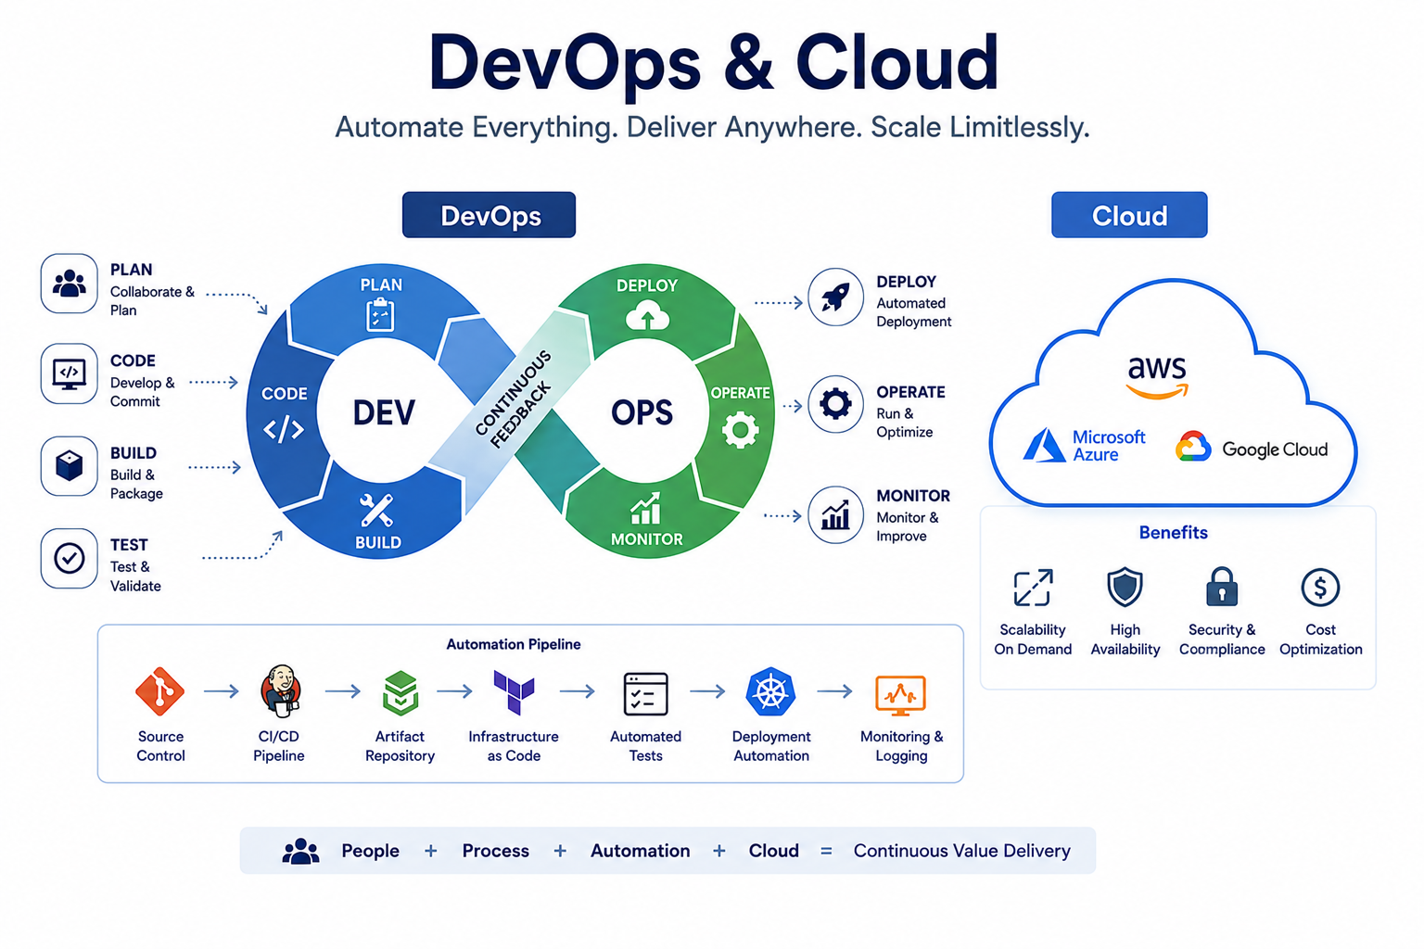
Task: Select the Scalability On Demand label
Action: (x=1033, y=639)
